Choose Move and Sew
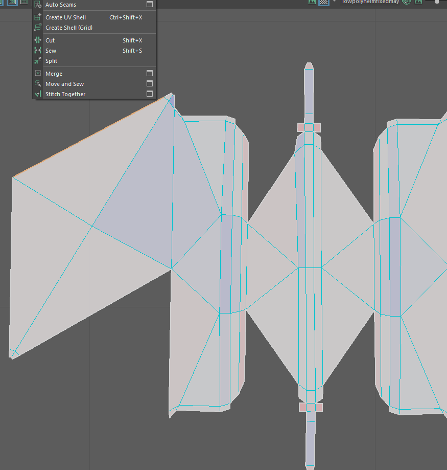Viewport: 447px width, 470px height. coord(64,84)
